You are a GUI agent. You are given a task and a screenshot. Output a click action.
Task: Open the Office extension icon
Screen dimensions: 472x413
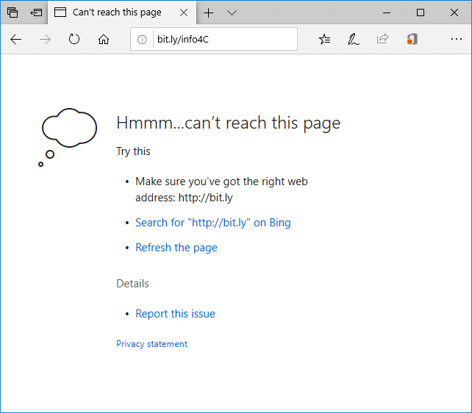point(412,40)
